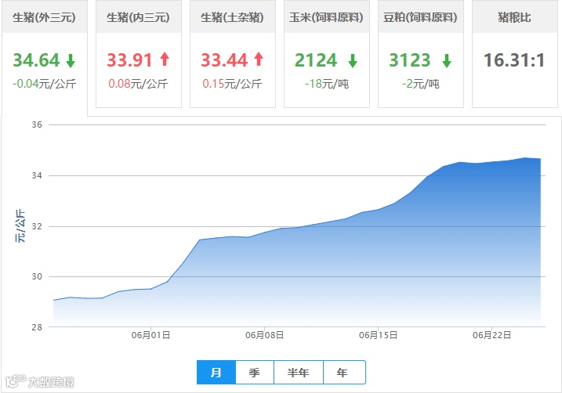Viewport: 562px width, 393px height.
Task: Click the 06月08日 axis label
Action: (264, 335)
